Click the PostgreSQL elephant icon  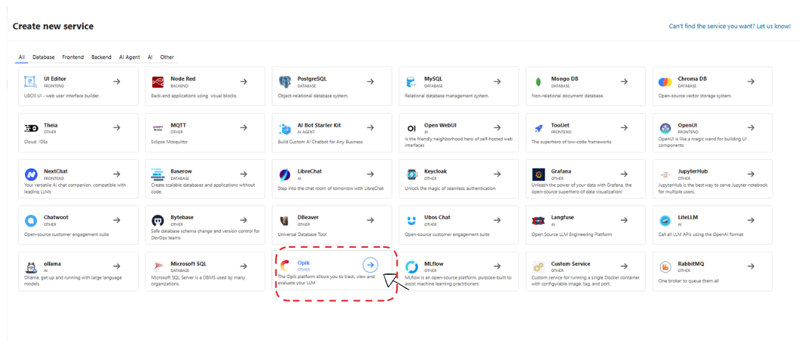click(x=285, y=82)
